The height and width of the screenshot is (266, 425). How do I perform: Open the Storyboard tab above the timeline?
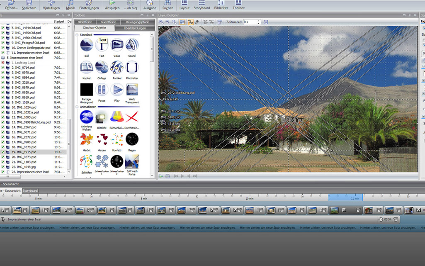pyautogui.click(x=30, y=191)
